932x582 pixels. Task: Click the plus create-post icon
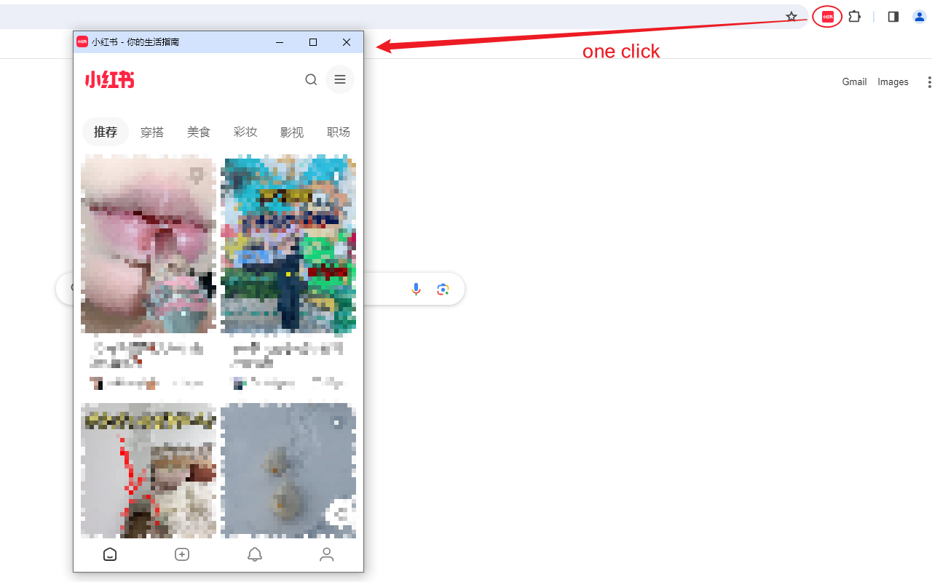(182, 554)
